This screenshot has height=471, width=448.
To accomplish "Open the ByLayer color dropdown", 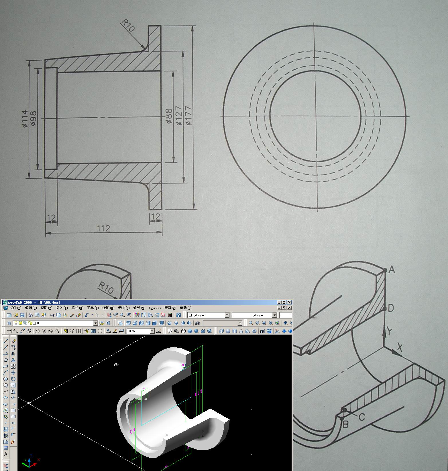I will click(x=227, y=315).
